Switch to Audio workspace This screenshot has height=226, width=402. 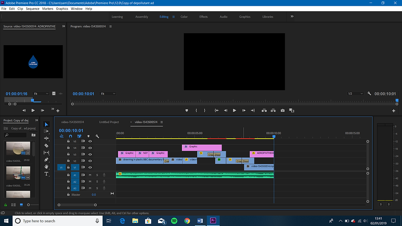tap(224, 17)
